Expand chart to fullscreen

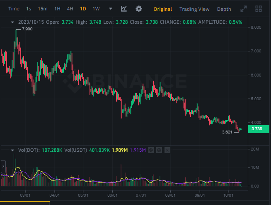pyautogui.click(x=244, y=9)
